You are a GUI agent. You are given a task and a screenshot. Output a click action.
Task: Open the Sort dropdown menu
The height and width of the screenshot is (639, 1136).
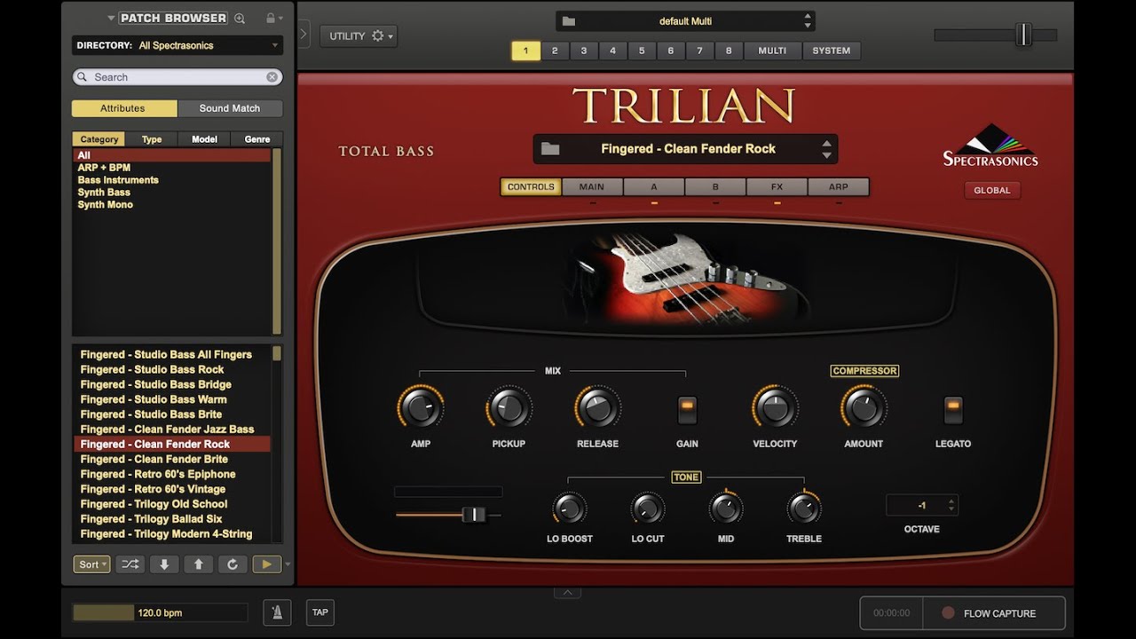click(x=91, y=564)
